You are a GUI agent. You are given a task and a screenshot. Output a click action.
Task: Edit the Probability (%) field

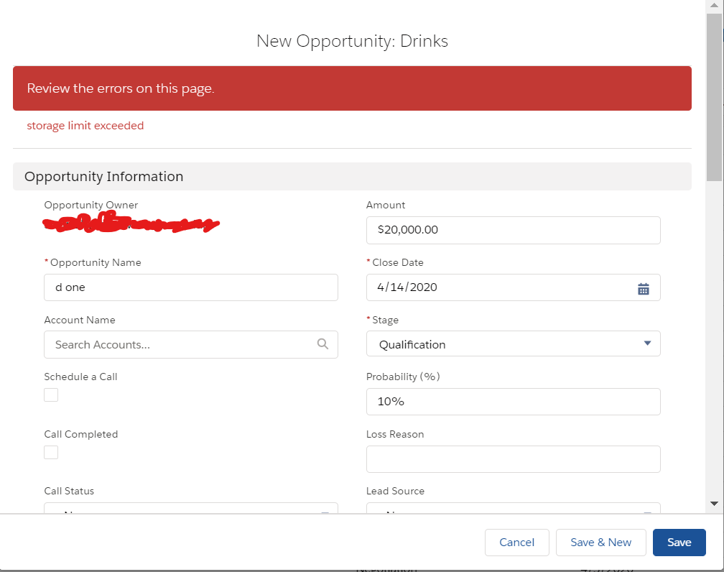click(x=513, y=402)
